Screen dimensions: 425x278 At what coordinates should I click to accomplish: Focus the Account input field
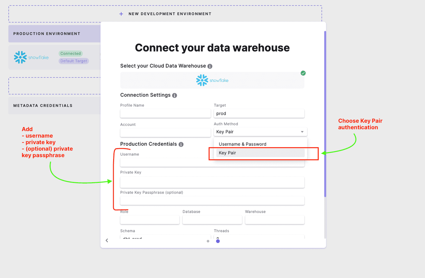[x=165, y=133]
